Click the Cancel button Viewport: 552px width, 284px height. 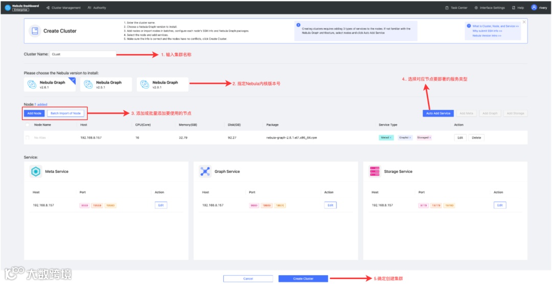click(x=248, y=279)
